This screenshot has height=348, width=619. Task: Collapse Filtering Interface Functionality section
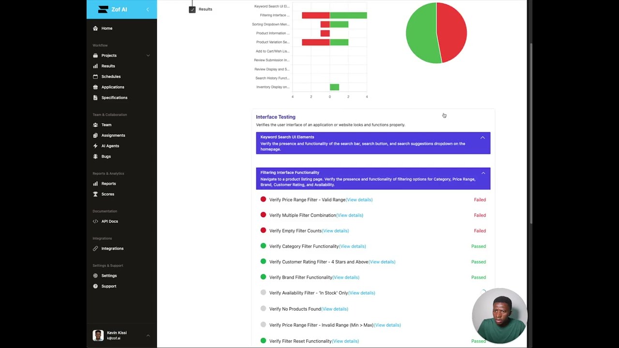click(x=483, y=173)
